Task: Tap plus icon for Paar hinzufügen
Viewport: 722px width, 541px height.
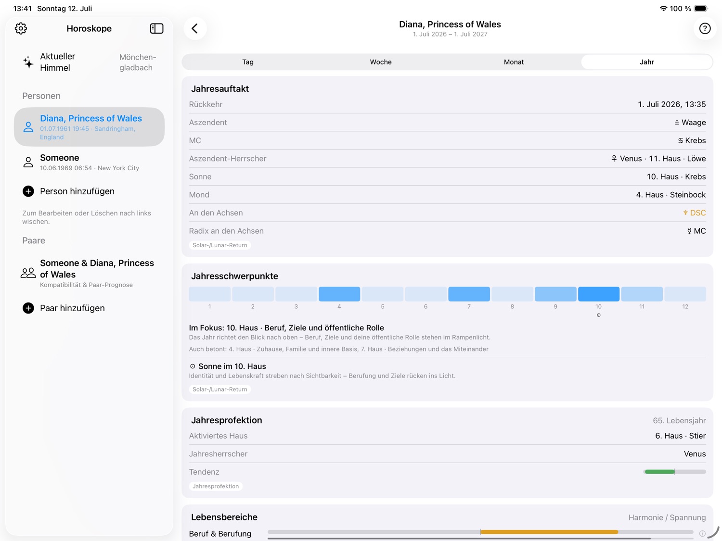Action: coord(28,308)
